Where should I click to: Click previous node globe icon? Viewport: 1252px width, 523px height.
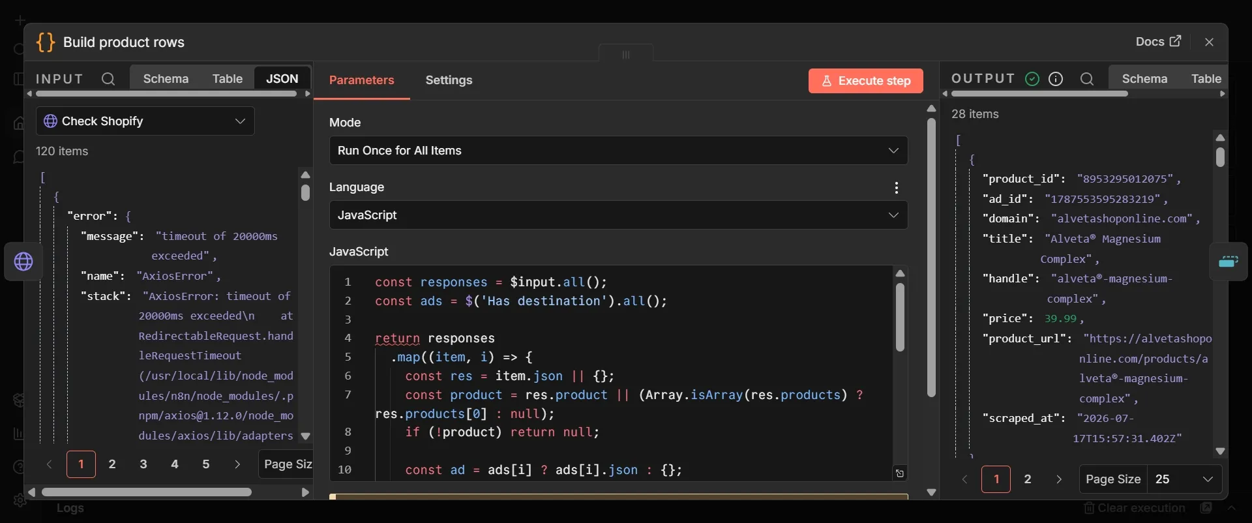pos(23,261)
